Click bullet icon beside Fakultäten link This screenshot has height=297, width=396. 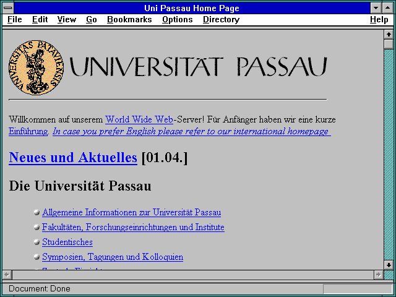pos(37,228)
